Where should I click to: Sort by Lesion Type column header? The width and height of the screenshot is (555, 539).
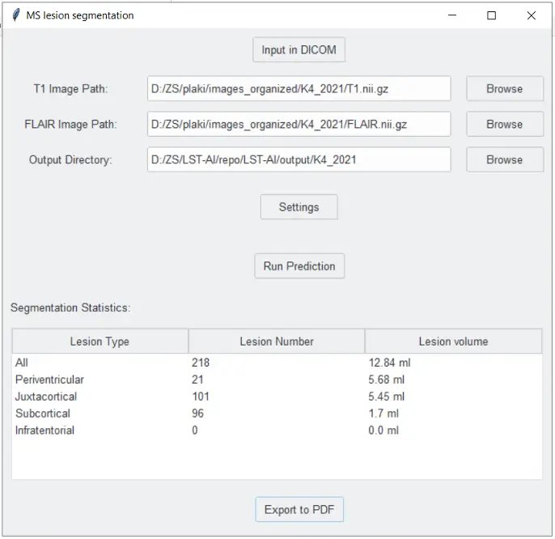coord(100,342)
